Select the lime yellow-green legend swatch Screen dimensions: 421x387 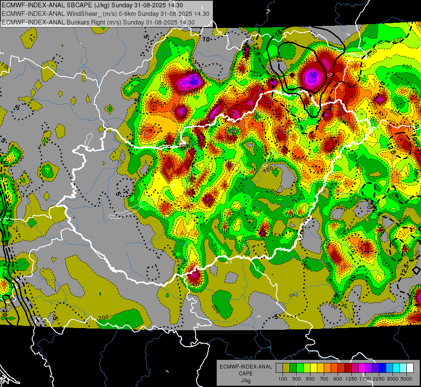point(307,368)
